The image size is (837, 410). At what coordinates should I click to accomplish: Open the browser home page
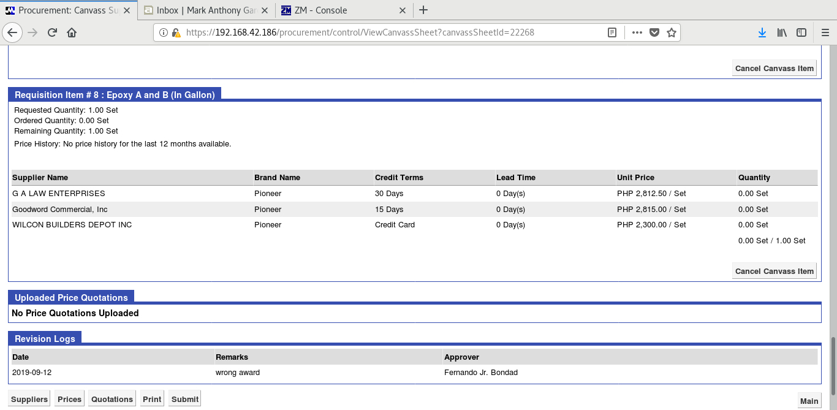72,32
